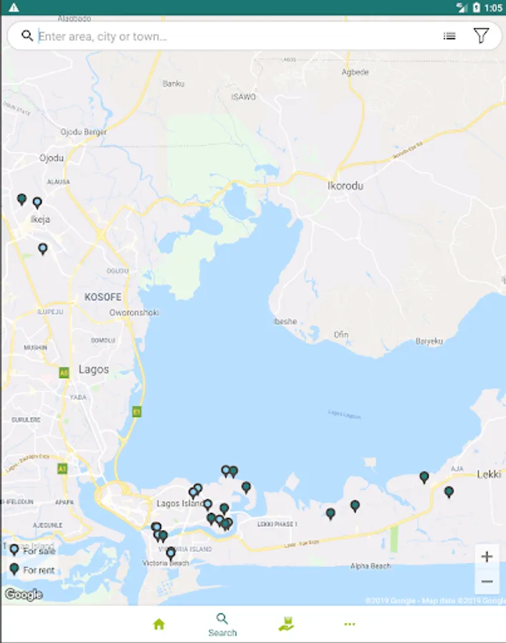The height and width of the screenshot is (643, 506).
Task: Open the Search tab in bottom bar
Action: point(222,625)
